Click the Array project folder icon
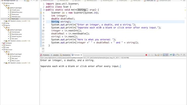187x105 pixels. 4,23
